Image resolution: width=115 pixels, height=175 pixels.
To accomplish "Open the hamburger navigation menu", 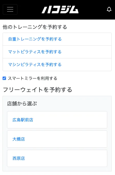I will coord(10,9).
